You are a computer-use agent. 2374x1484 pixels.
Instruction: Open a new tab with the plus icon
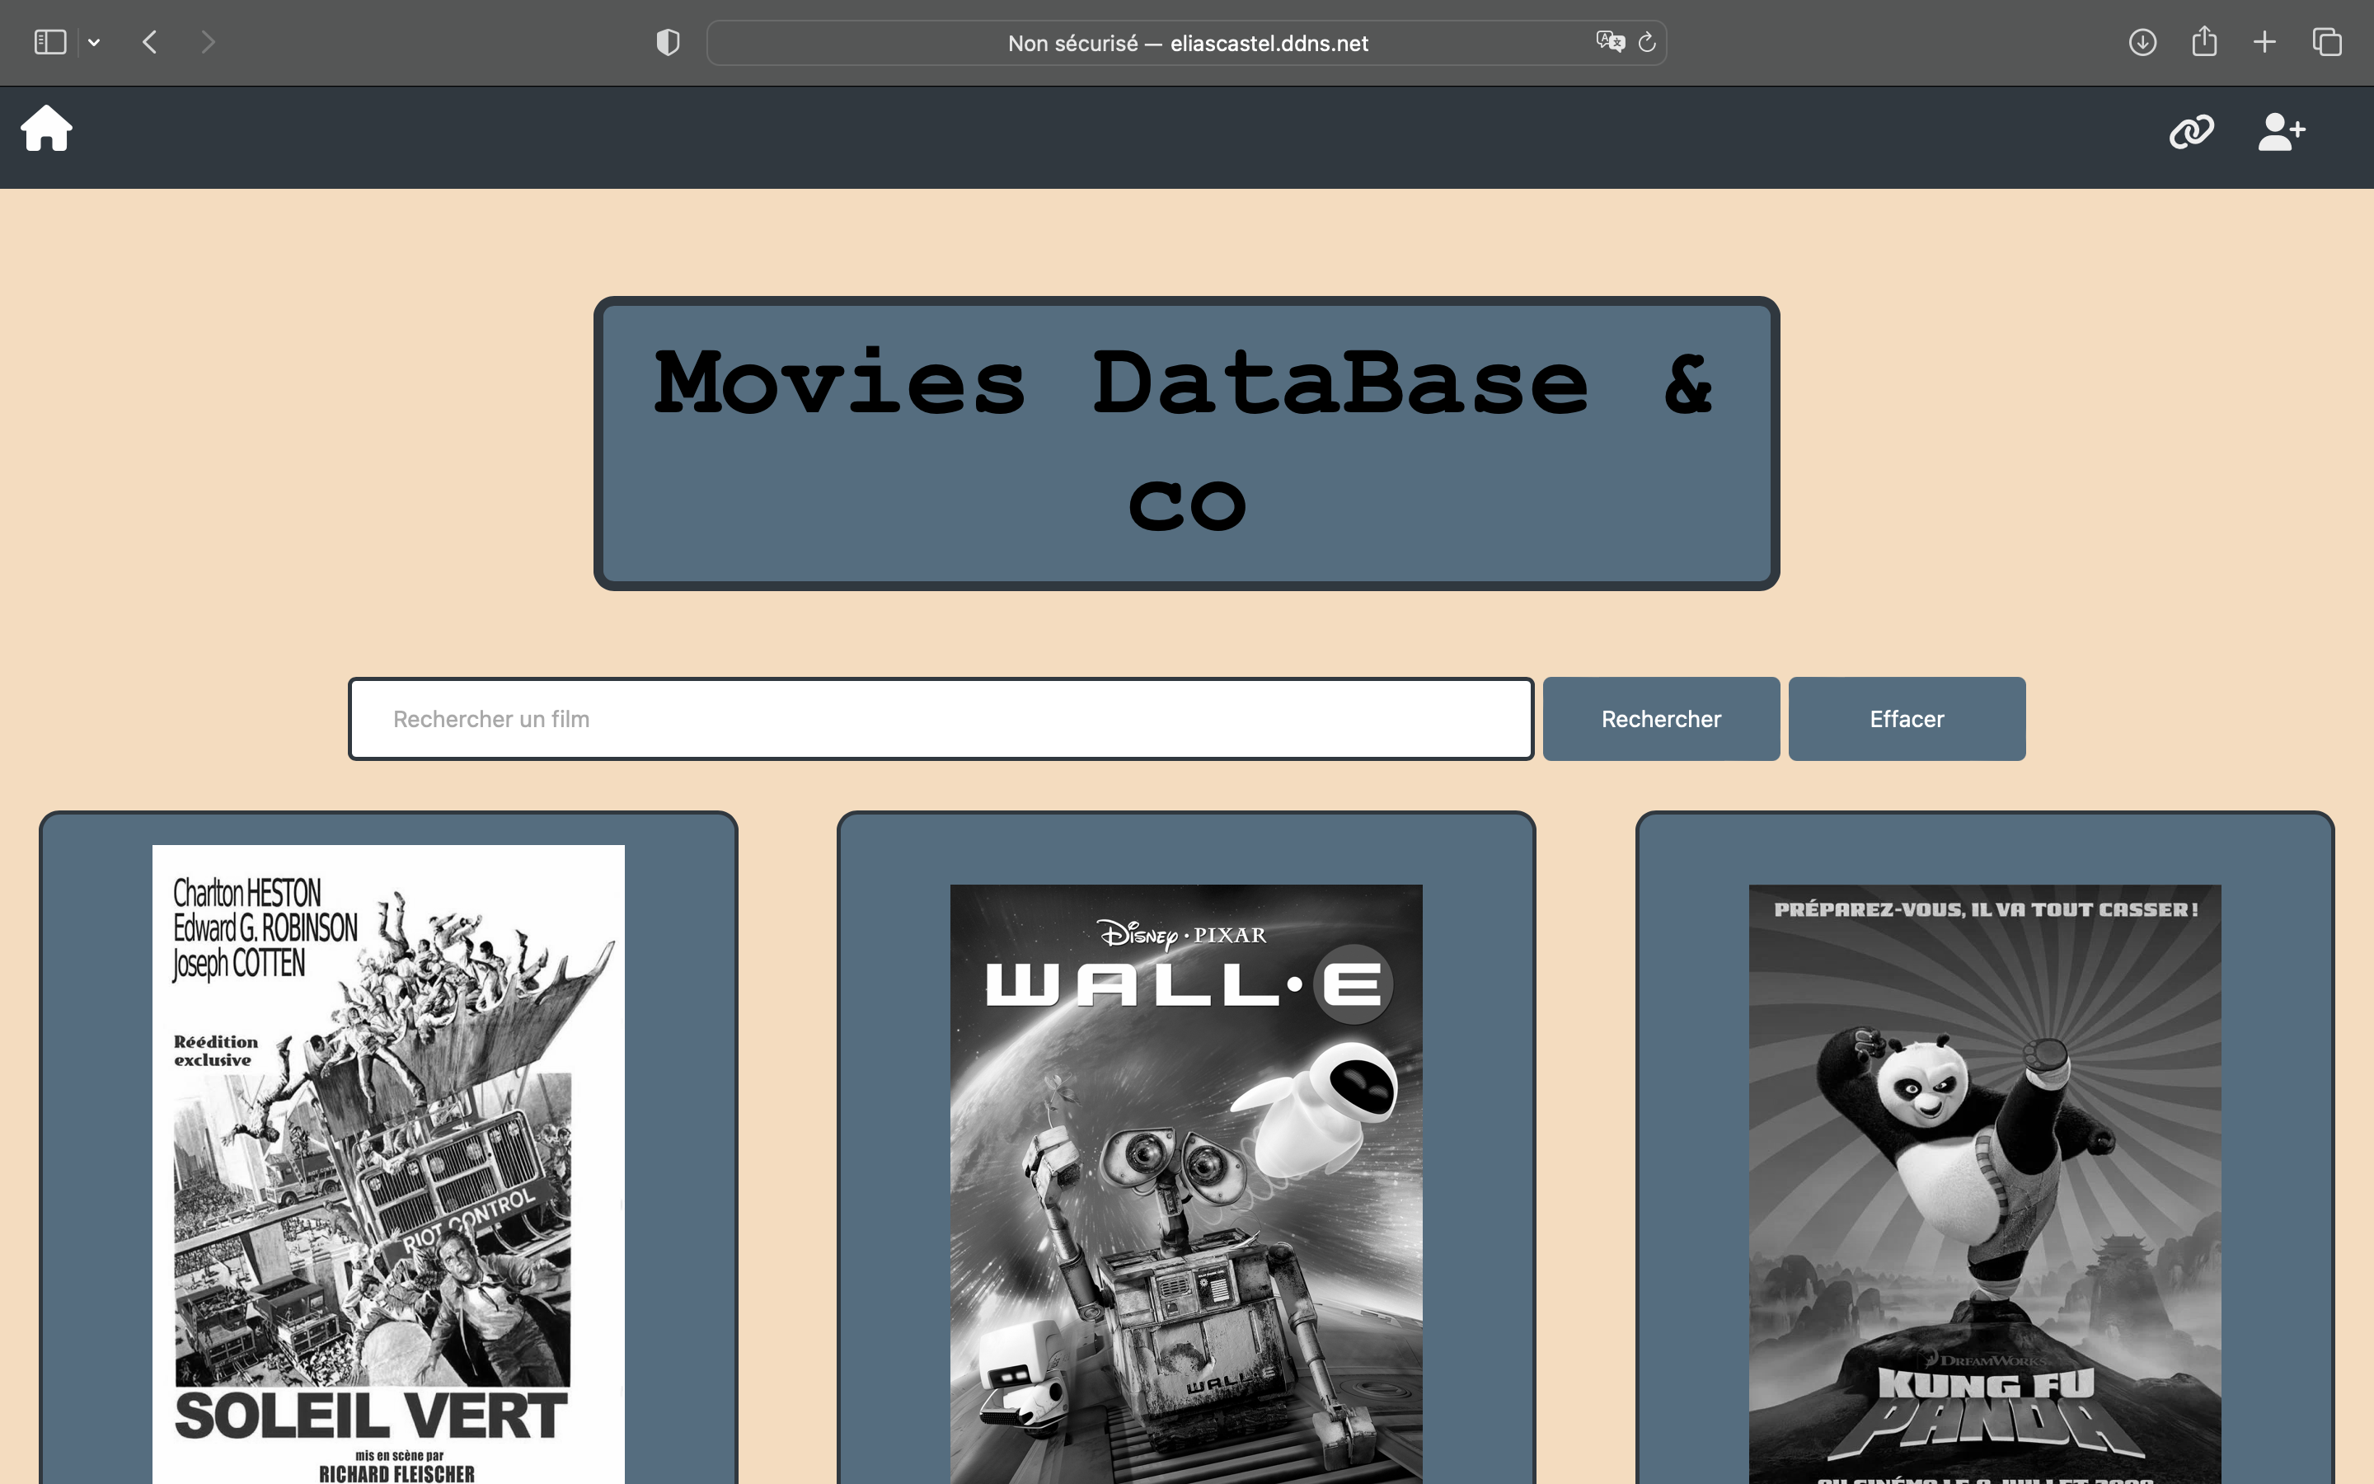2264,42
